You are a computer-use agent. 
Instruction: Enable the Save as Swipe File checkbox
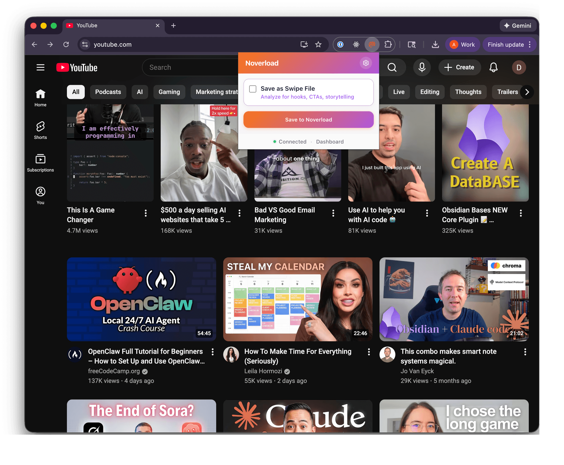point(253,89)
